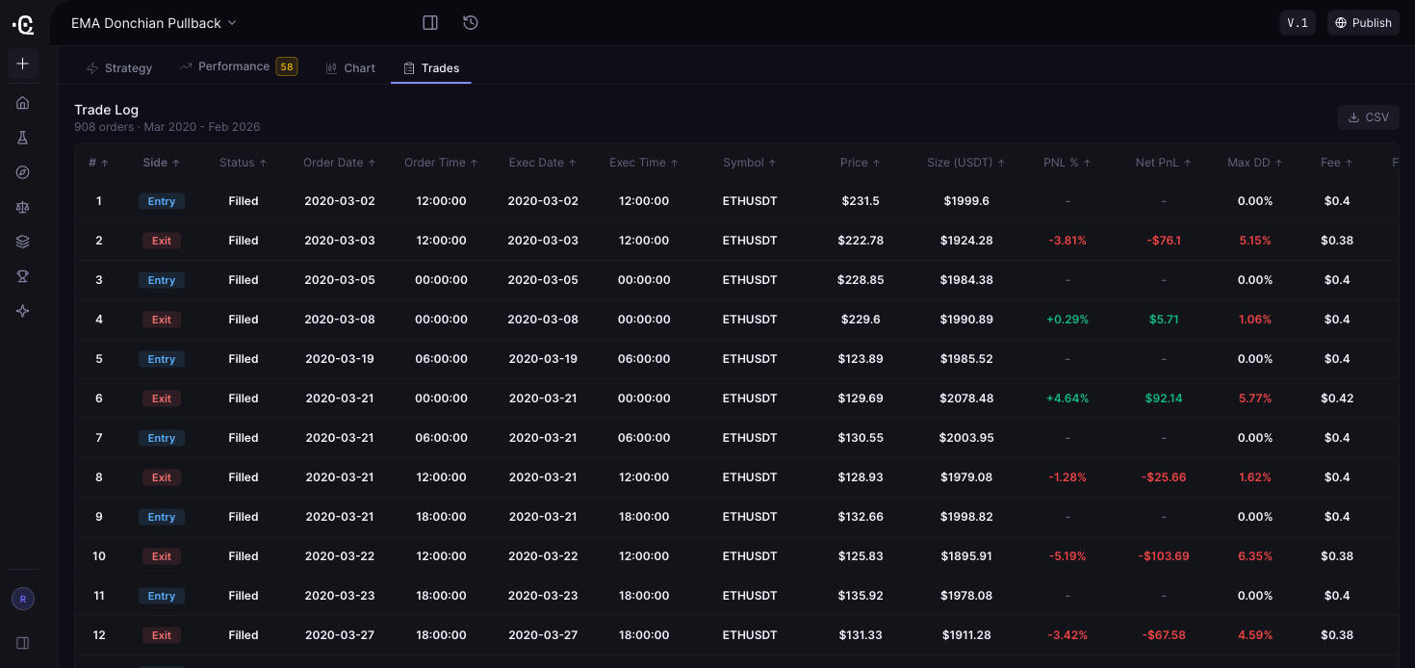
Task: Toggle the side panel icon in header
Action: pos(430,22)
